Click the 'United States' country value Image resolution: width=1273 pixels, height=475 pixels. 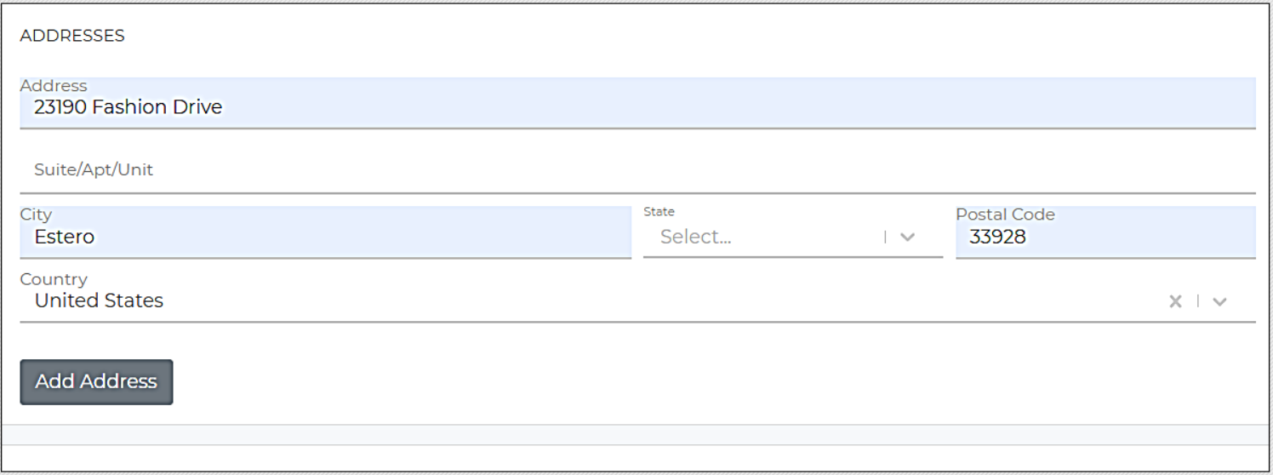click(x=99, y=300)
